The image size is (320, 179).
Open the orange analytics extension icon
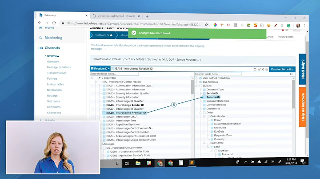(x=255, y=25)
